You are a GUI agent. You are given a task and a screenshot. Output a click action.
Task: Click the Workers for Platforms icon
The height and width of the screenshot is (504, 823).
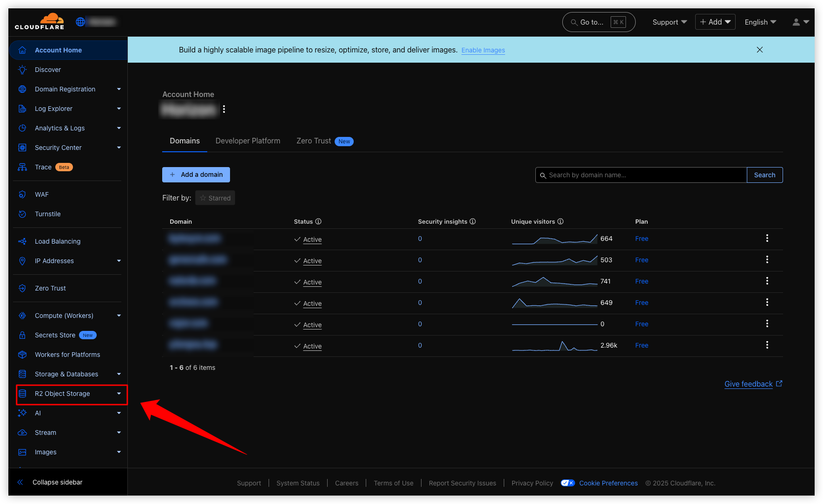click(22, 355)
